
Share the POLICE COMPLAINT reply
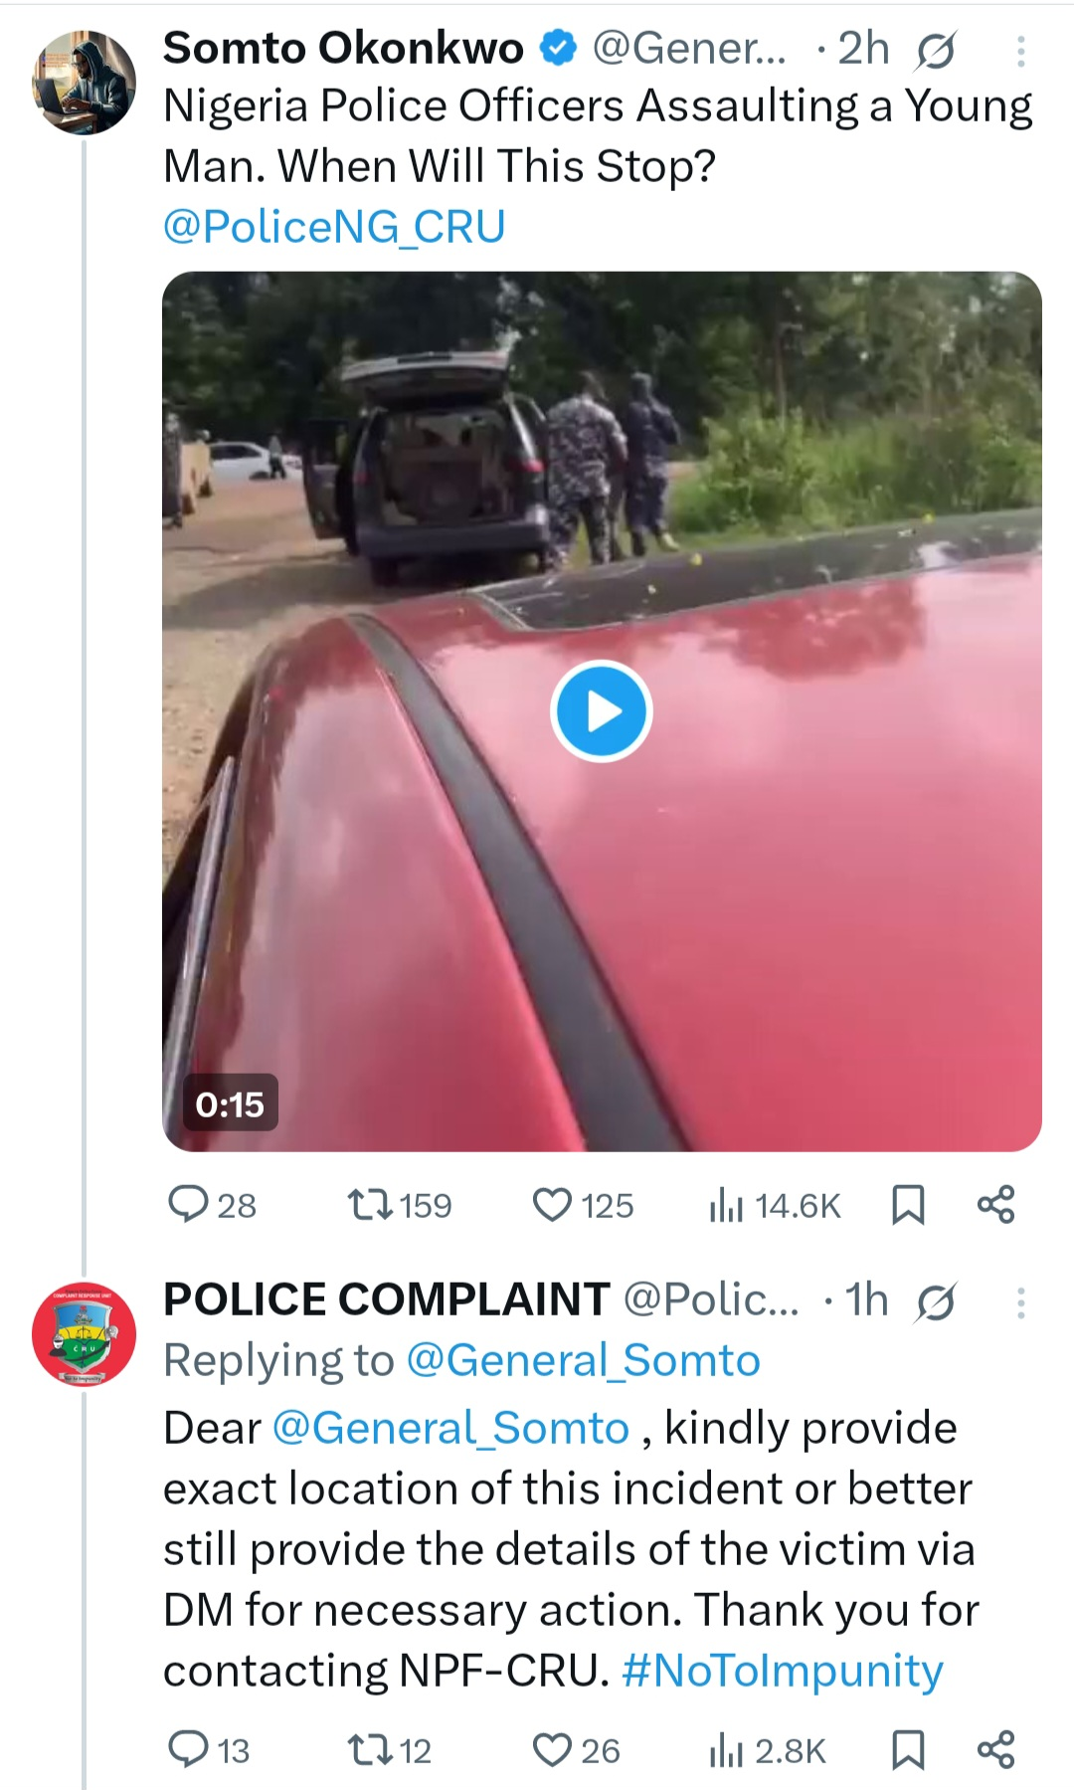click(995, 1749)
